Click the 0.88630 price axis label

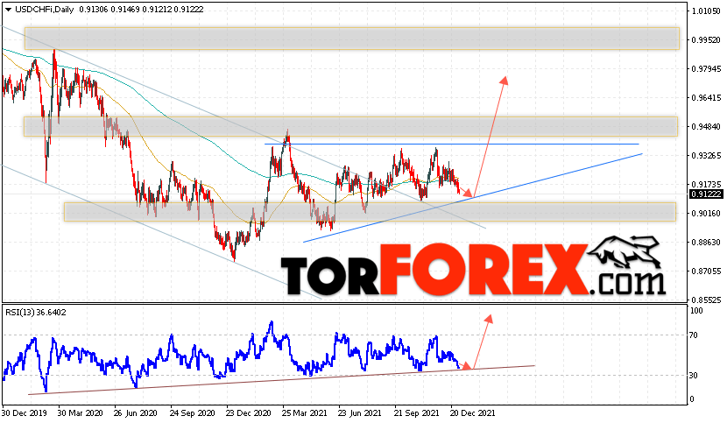pos(706,242)
